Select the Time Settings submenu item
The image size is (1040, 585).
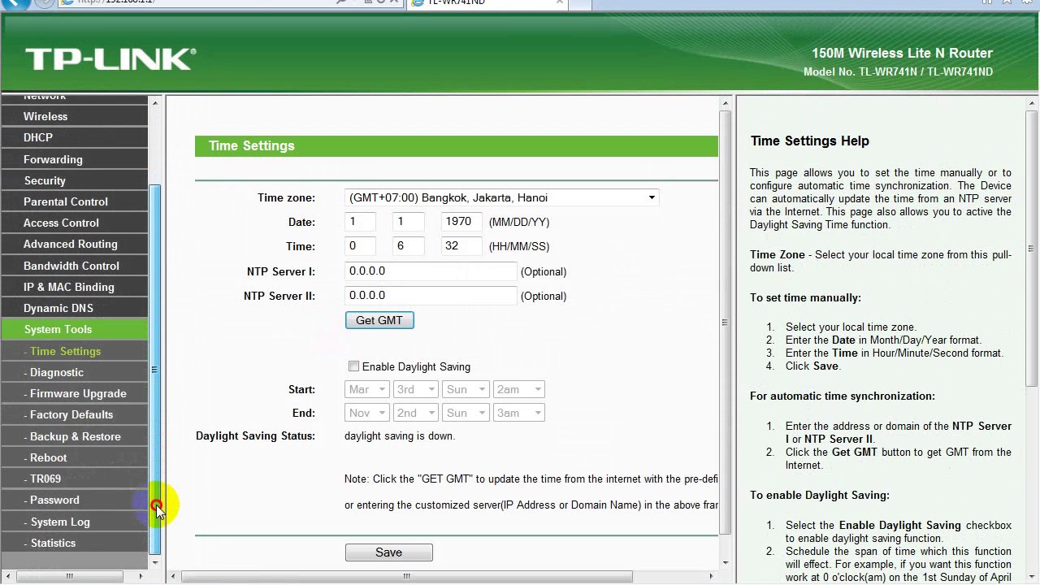pyautogui.click(x=75, y=351)
